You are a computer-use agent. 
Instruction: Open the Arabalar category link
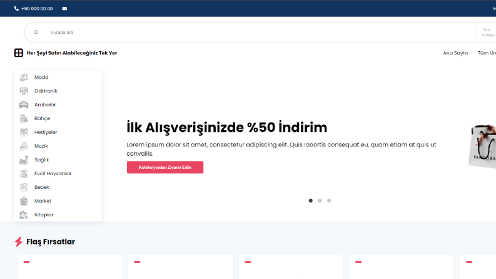pyautogui.click(x=45, y=104)
